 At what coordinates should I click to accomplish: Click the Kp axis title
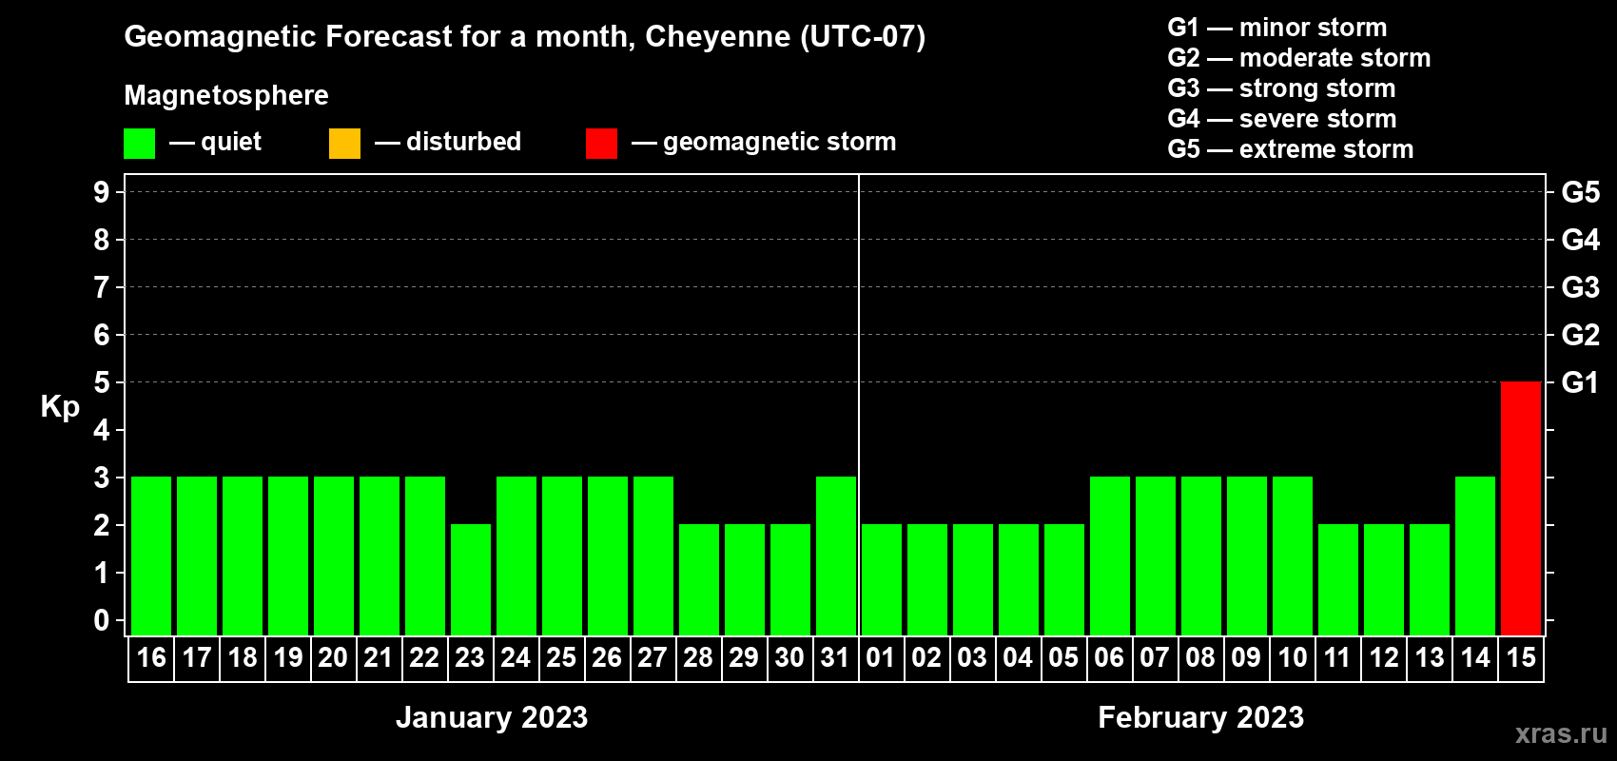coord(60,407)
